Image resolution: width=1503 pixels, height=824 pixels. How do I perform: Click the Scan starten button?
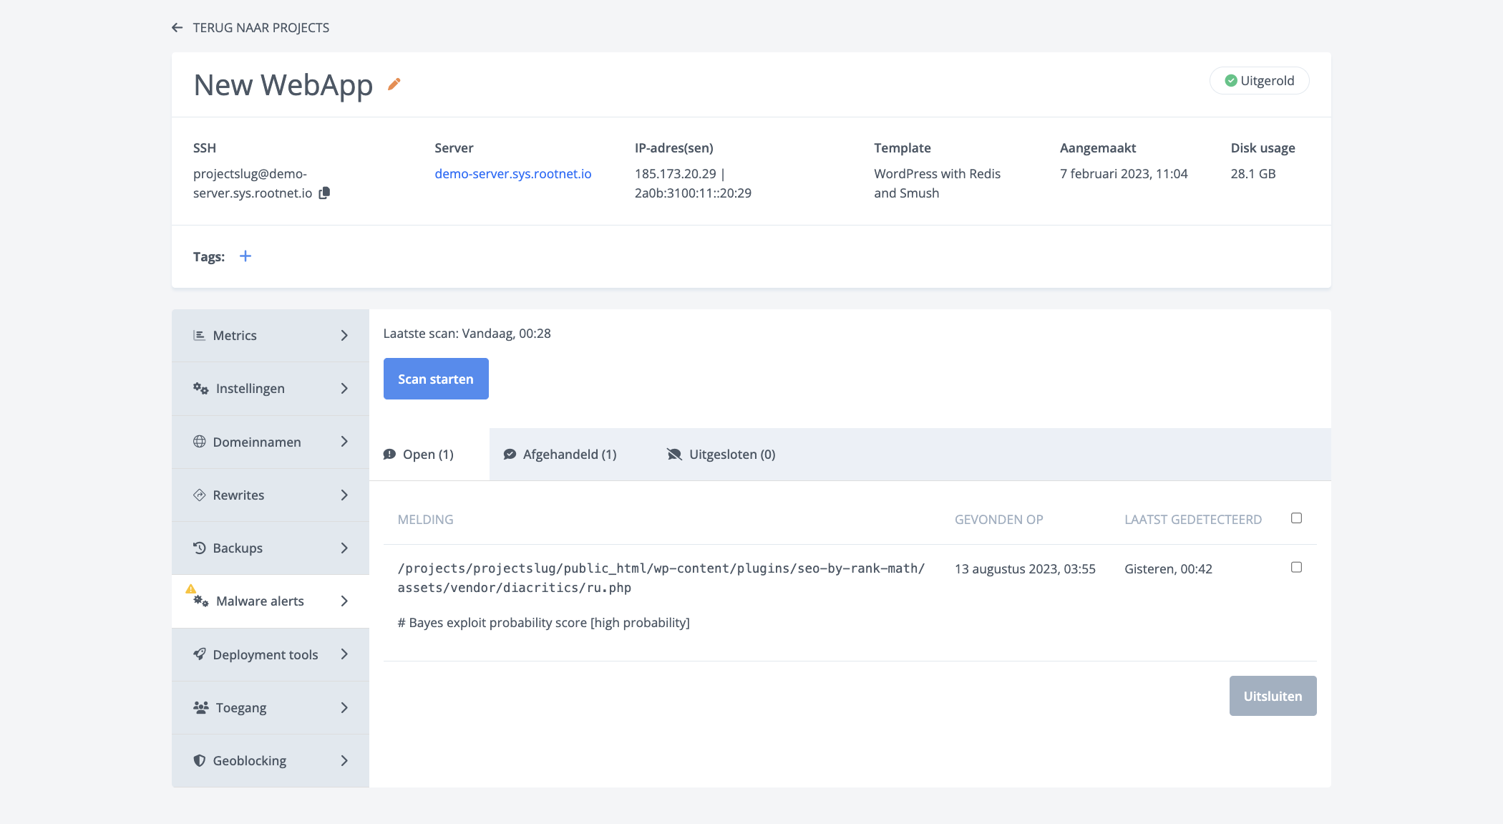[x=435, y=379]
